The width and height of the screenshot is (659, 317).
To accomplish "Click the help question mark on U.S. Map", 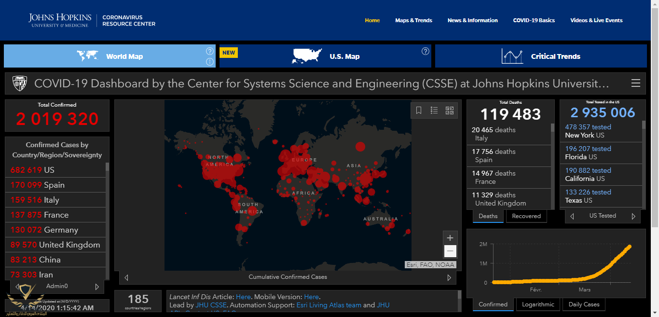I will [x=425, y=51].
